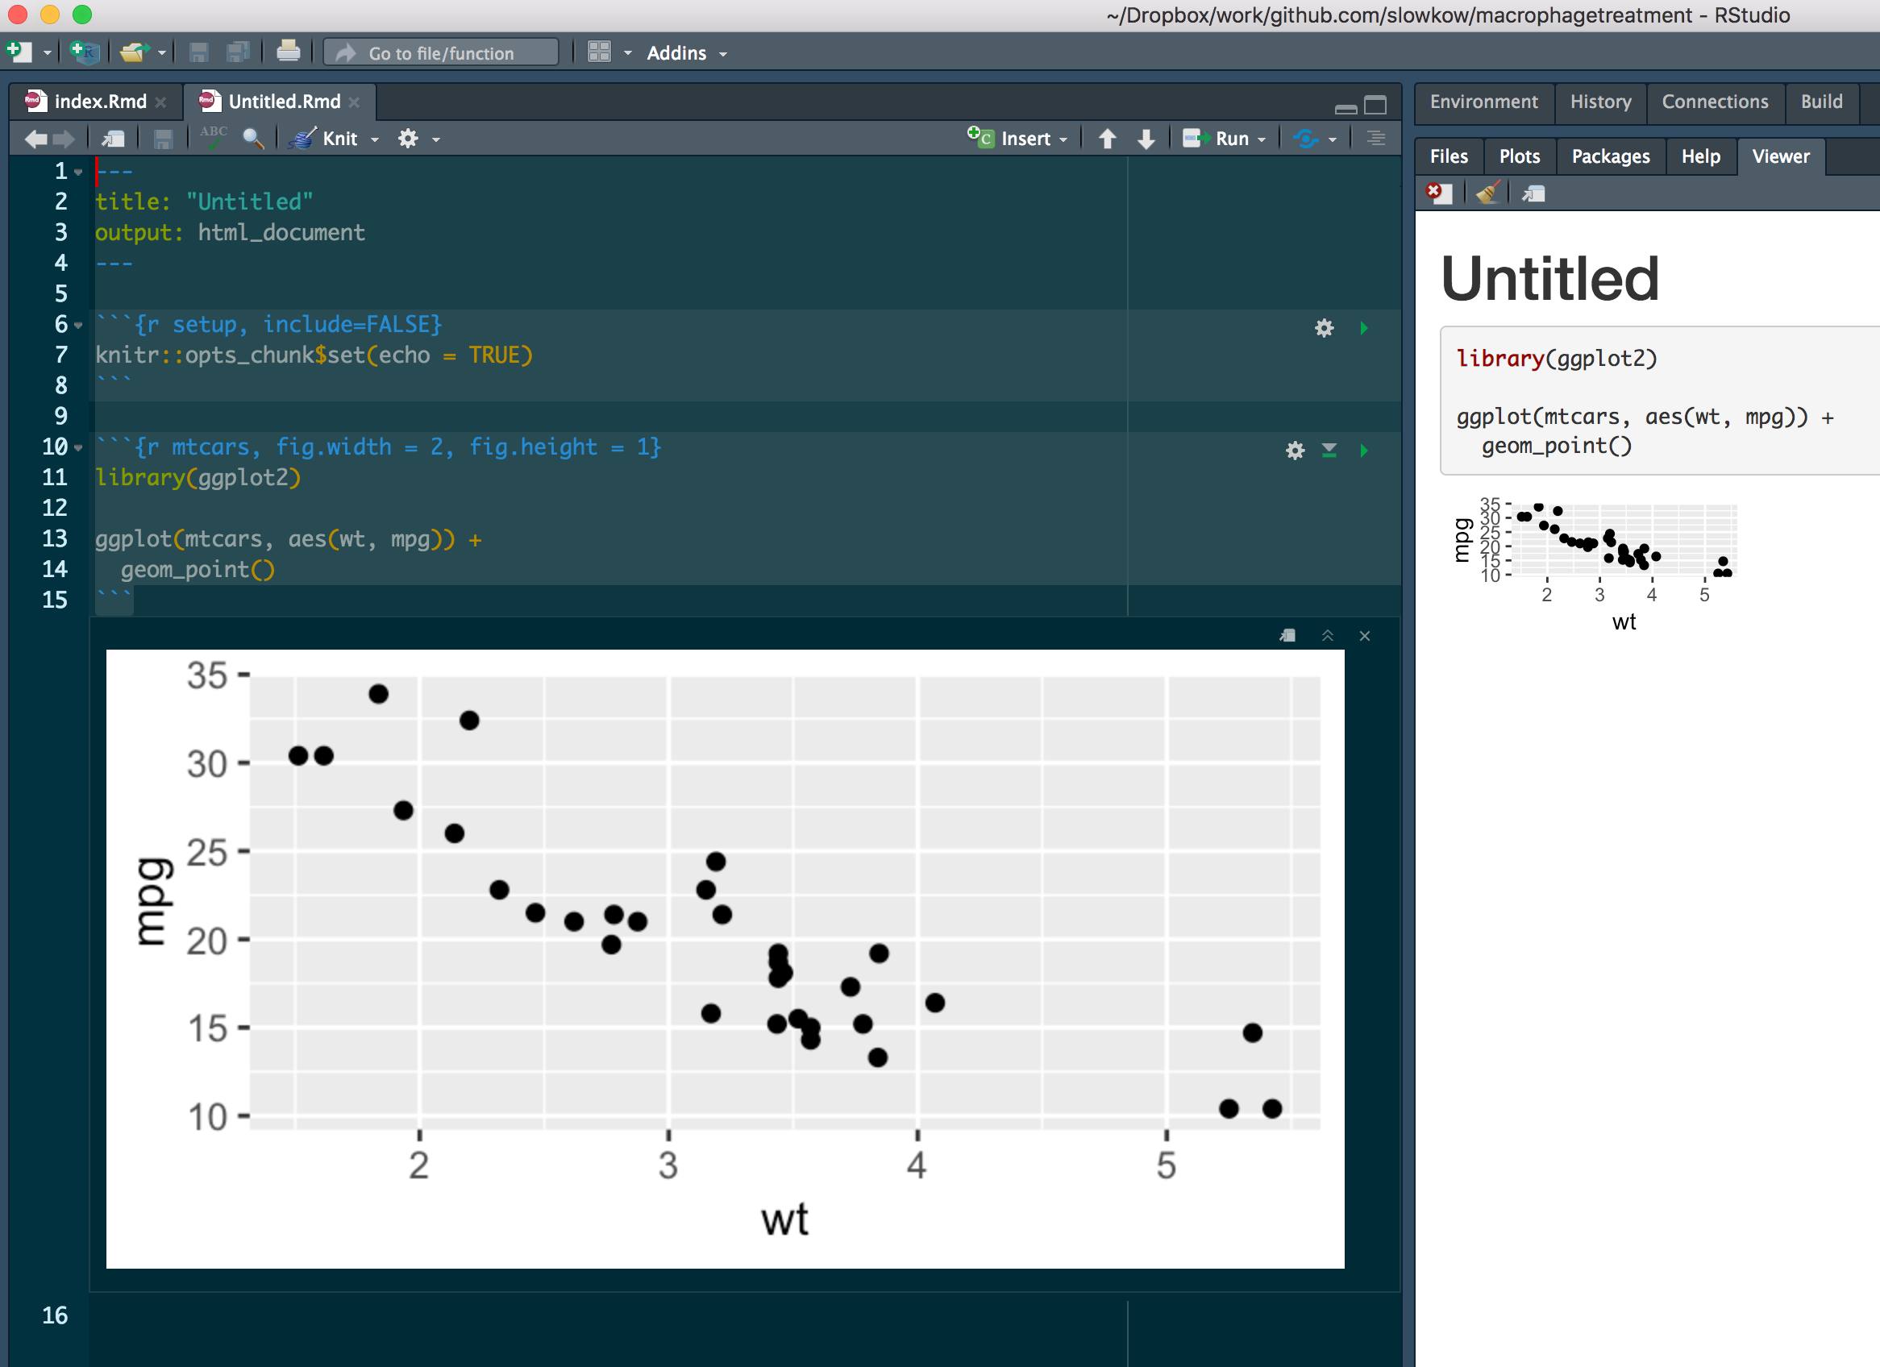Run spell check on the document
The image size is (1880, 1367).
point(214,139)
